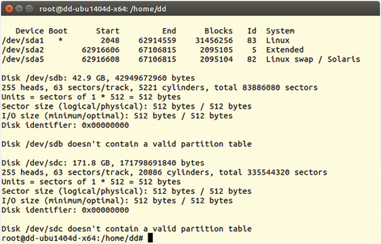
Task: Click Id value 83
Action: pos(251,40)
